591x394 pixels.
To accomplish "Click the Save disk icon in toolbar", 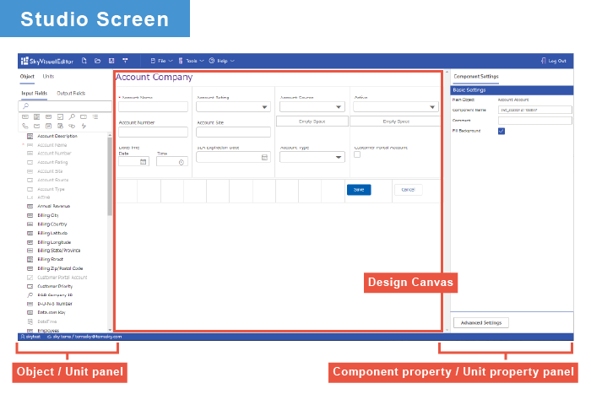I will [x=111, y=61].
